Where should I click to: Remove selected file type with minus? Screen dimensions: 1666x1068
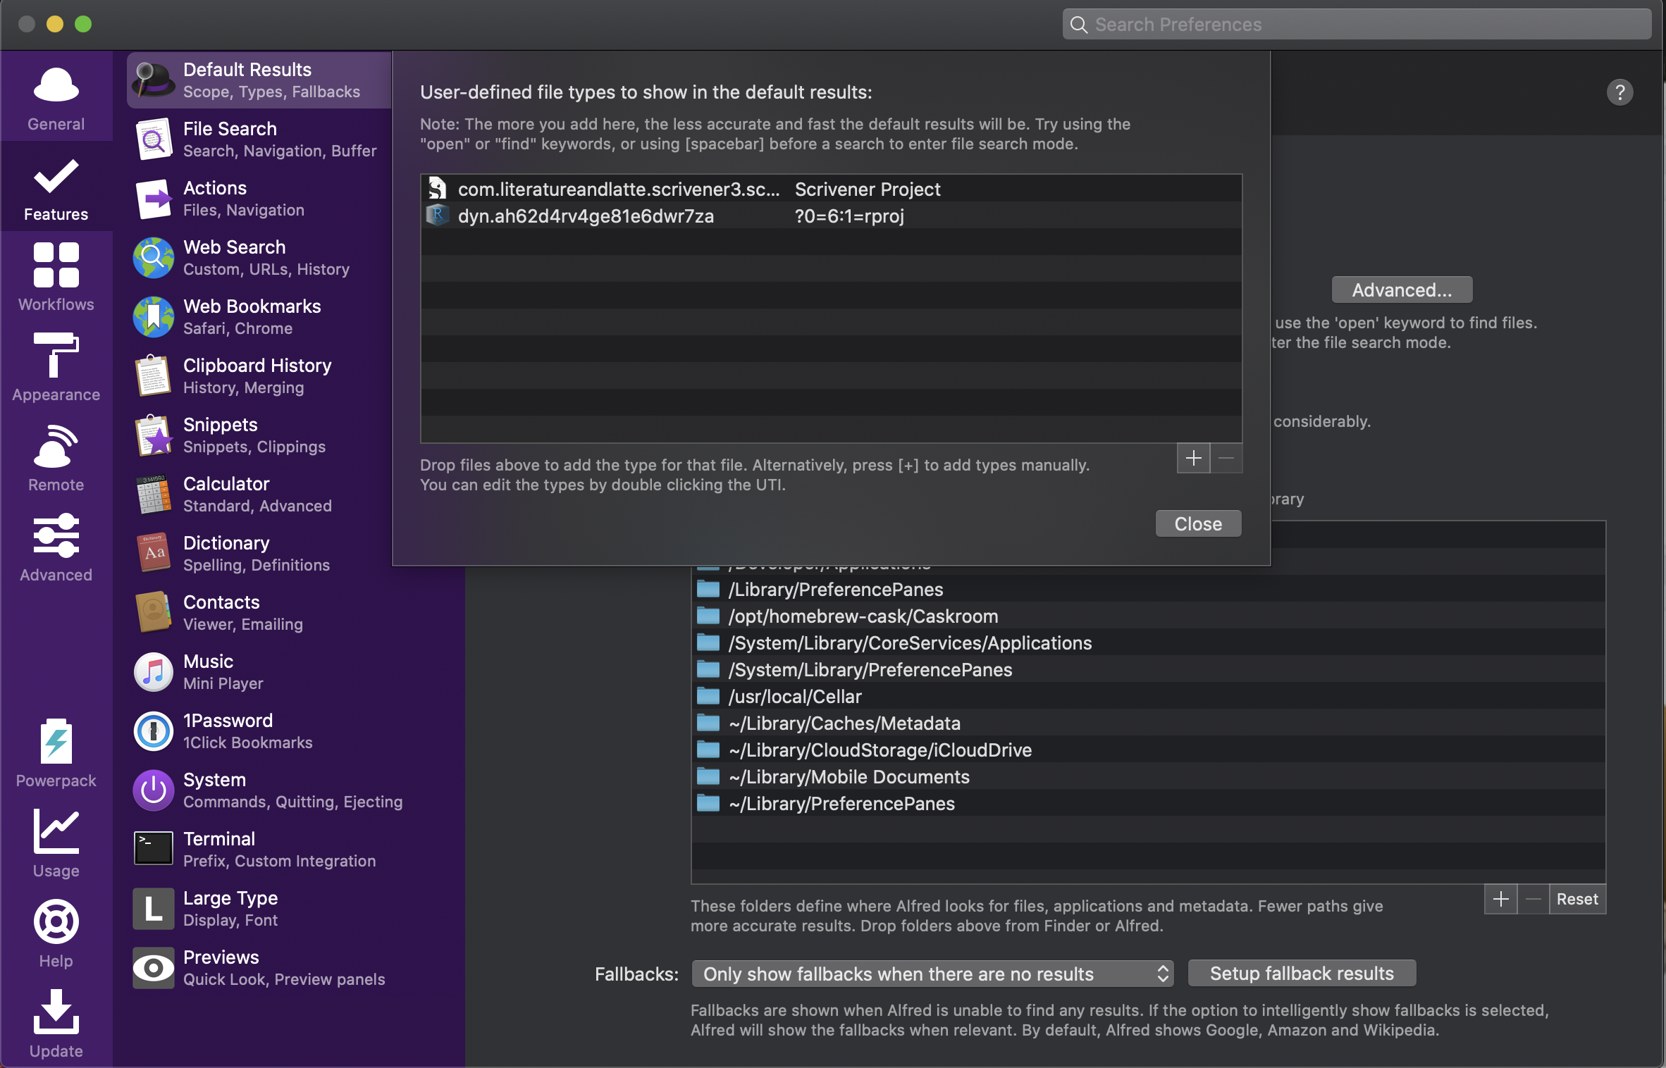(1226, 459)
